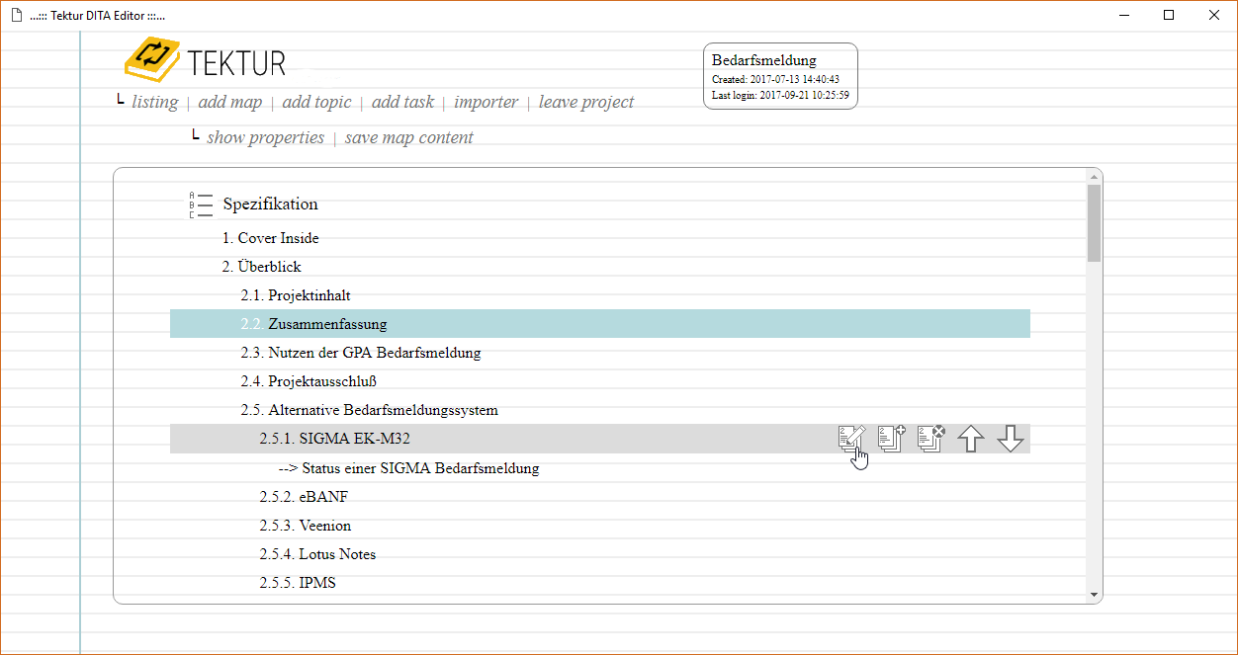1238x655 pixels.
Task: Click scrollbar down arrow in map panel
Action: point(1094,594)
